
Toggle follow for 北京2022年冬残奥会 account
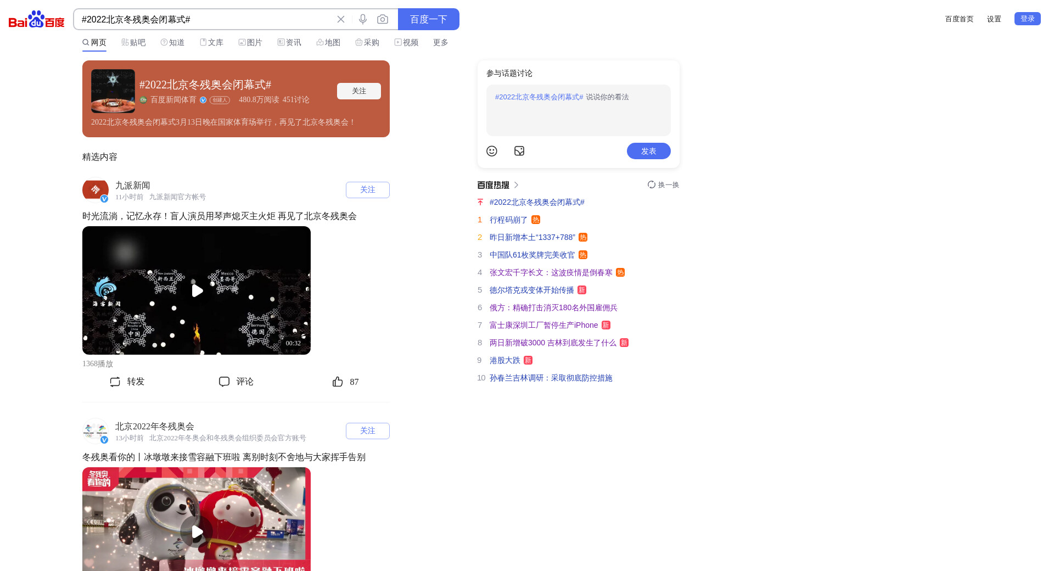pos(367,431)
